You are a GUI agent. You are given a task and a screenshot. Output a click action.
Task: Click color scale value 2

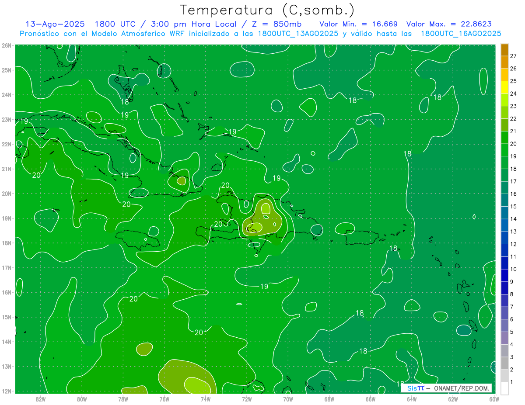click(x=512, y=370)
